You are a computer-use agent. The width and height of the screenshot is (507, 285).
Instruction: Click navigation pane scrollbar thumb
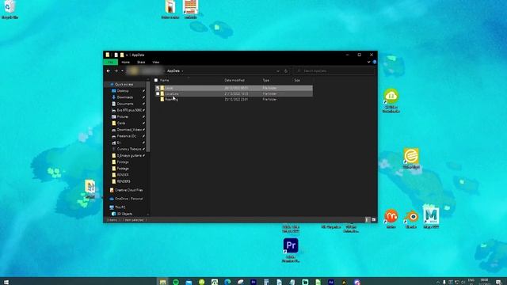[148, 116]
